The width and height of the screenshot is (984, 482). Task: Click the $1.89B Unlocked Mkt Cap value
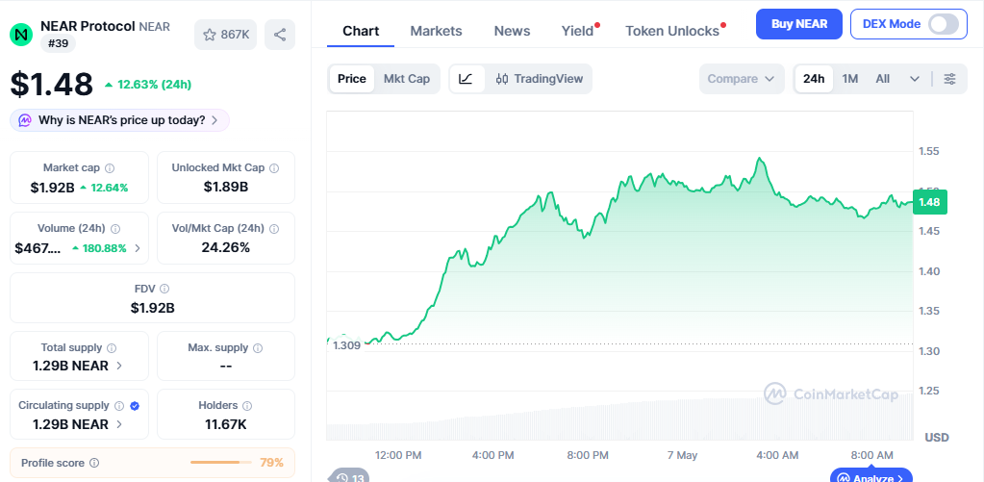[226, 187]
